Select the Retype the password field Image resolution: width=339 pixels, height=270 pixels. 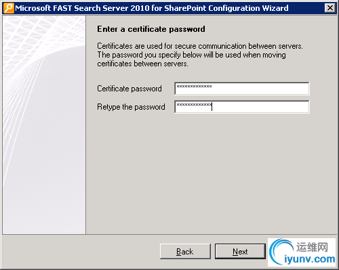[242, 107]
